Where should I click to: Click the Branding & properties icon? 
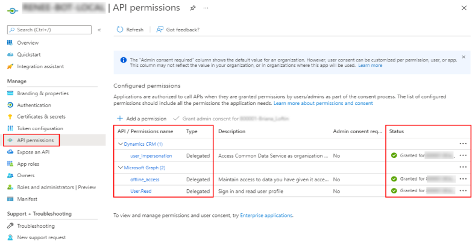tap(10, 93)
